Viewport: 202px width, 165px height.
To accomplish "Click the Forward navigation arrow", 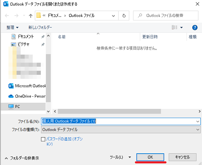I will click(17, 16).
